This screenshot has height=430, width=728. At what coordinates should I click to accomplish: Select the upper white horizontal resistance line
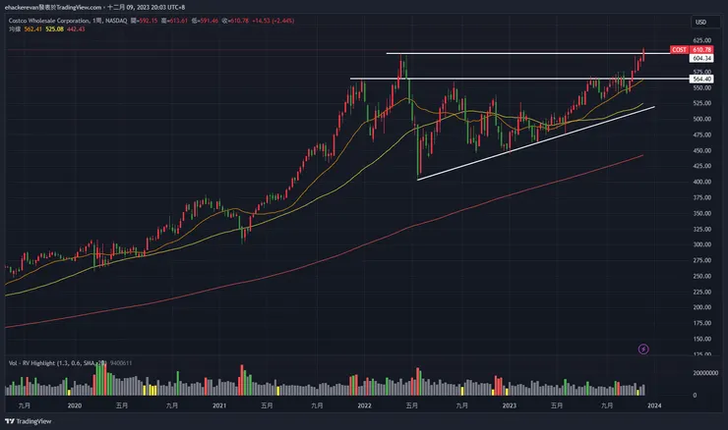click(x=528, y=53)
